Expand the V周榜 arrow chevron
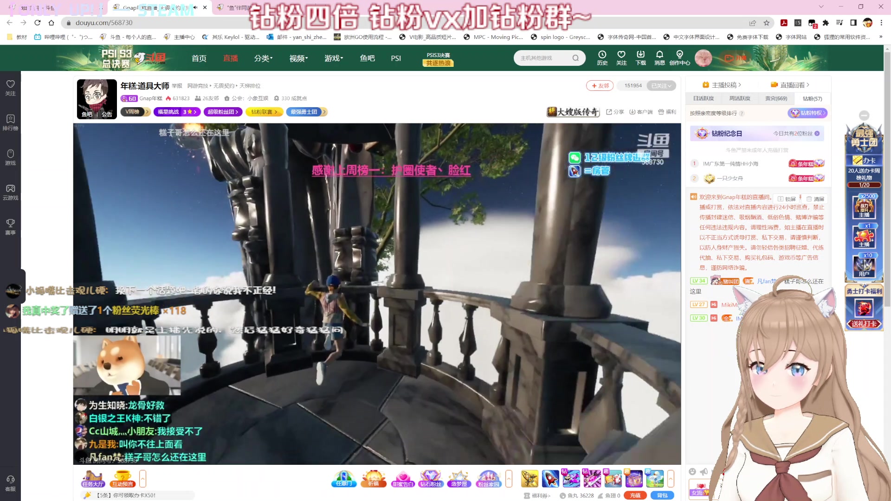Viewport: 891px width, 501px height. tap(147, 112)
